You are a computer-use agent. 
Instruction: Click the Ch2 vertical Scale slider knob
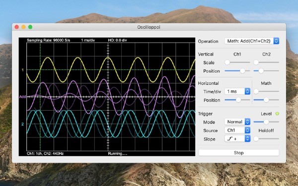point(256,62)
